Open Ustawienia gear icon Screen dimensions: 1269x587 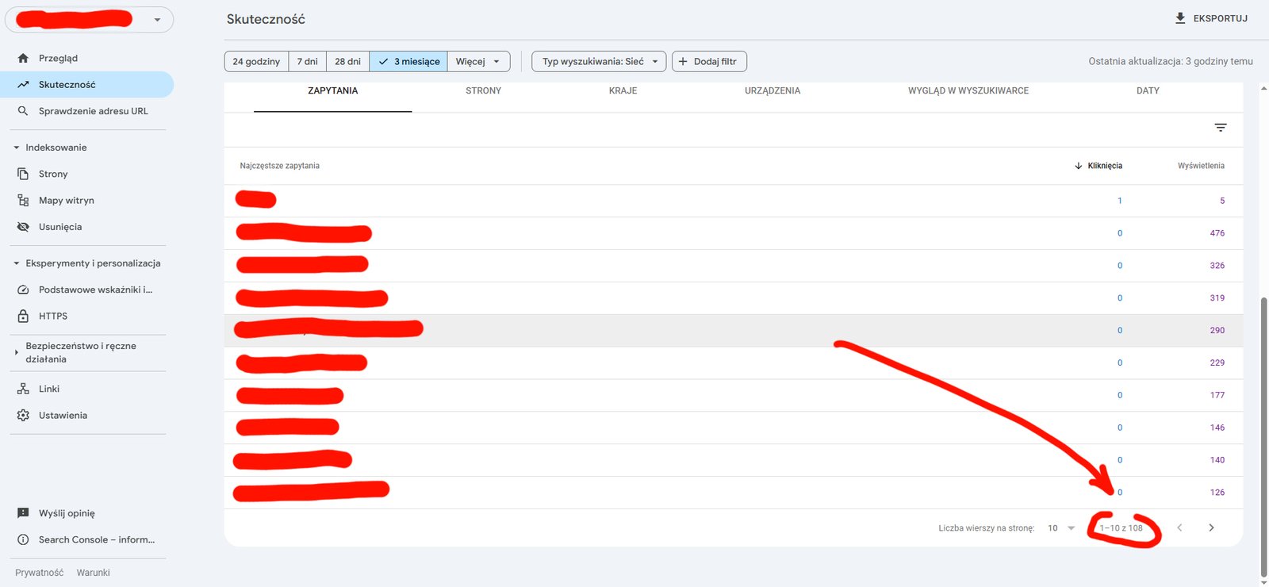click(x=23, y=416)
